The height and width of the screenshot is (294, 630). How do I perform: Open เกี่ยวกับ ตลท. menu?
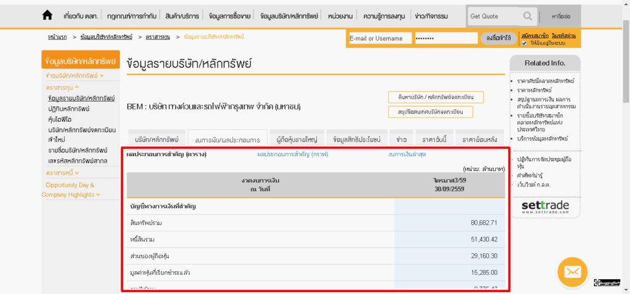tap(81, 17)
